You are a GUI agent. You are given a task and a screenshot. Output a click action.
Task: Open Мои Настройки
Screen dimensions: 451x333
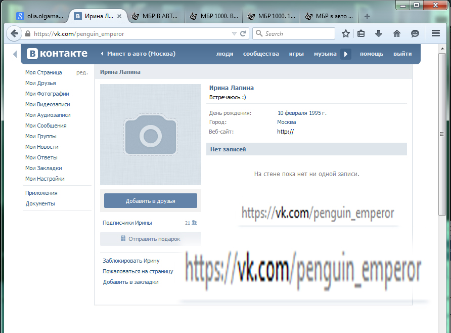(45, 179)
